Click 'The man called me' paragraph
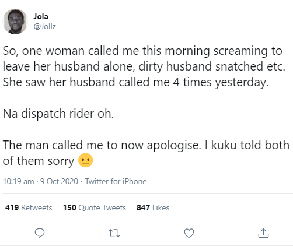Image resolution: width=293 pixels, height=250 pixels. (x=146, y=153)
